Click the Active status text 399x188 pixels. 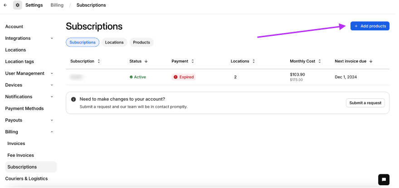140,77
